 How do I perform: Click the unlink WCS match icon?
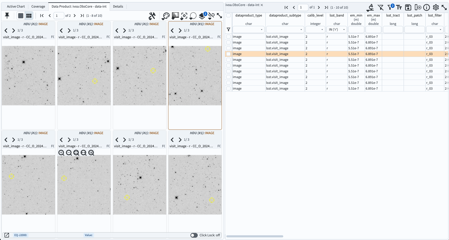pos(211,16)
